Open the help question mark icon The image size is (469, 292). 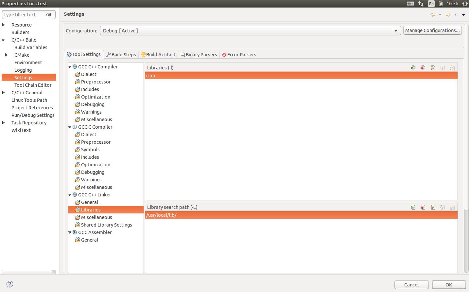pos(10,284)
